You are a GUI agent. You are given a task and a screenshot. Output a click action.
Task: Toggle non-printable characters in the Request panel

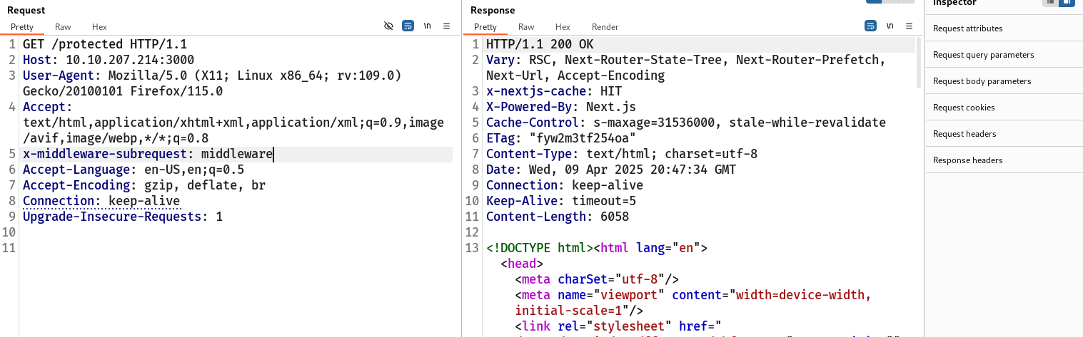[x=427, y=26]
